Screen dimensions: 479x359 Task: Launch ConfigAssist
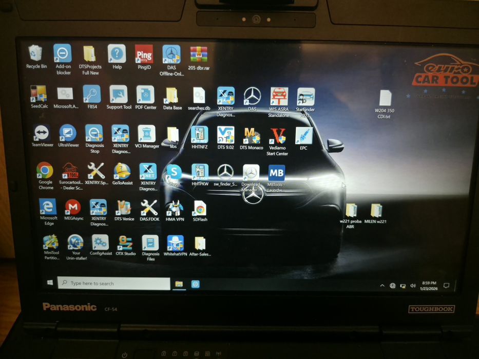(100, 243)
